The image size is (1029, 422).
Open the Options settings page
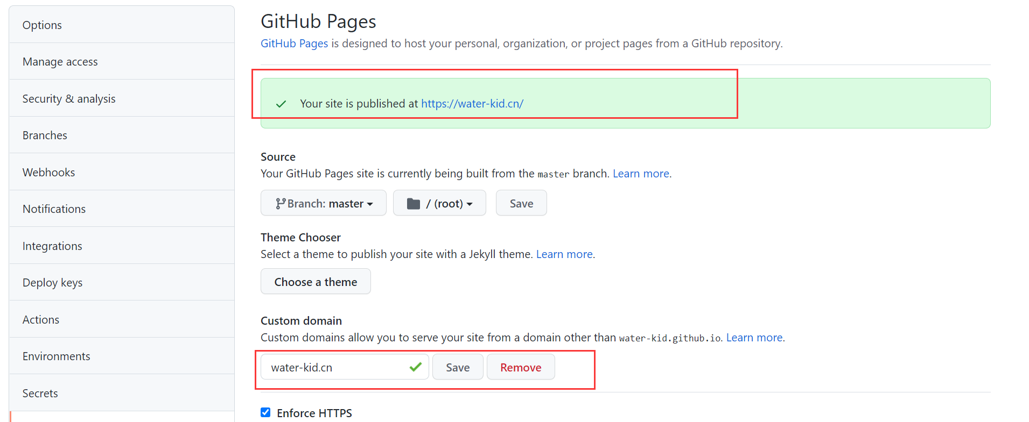122,25
